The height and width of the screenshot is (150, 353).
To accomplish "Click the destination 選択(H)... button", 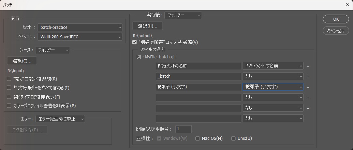I will tap(148, 26).
